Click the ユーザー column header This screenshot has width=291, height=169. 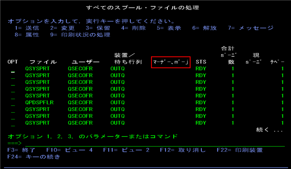click(86, 62)
